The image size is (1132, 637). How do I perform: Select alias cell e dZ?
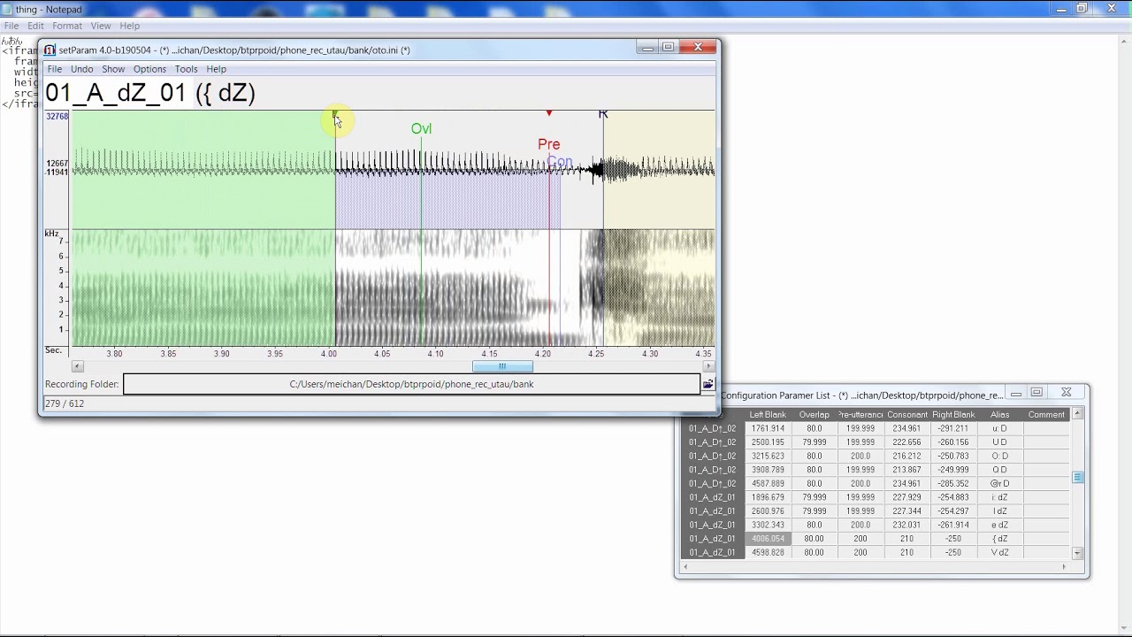999,525
